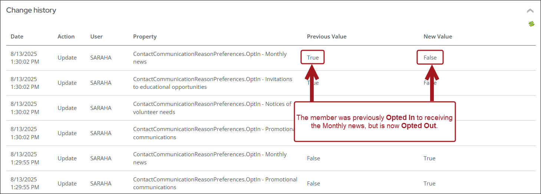Screen dimensions: 541x194
Task: Click the Opted In callout annotation
Action: click(x=375, y=122)
